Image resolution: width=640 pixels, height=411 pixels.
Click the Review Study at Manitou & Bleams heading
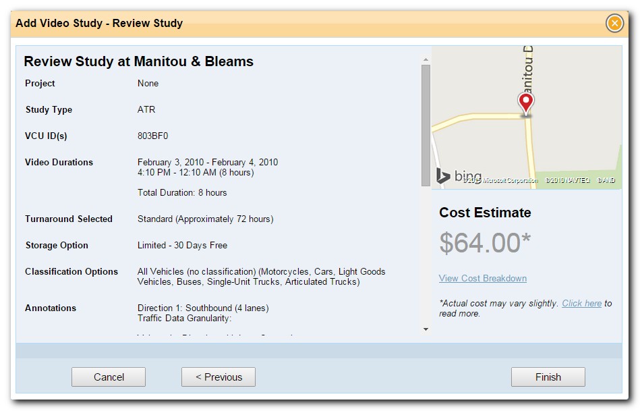pos(138,61)
